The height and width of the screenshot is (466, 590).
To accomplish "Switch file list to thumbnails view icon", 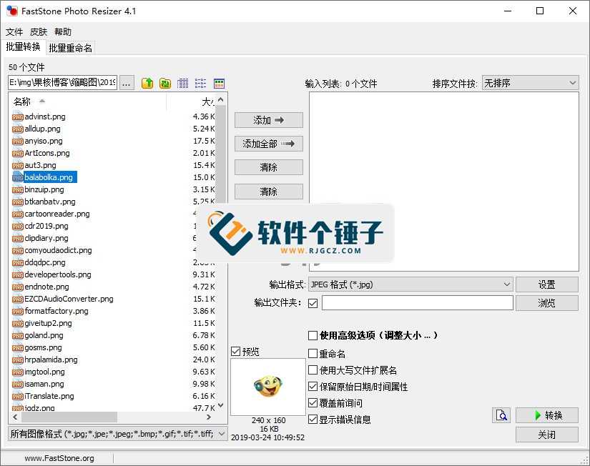I will [x=219, y=83].
